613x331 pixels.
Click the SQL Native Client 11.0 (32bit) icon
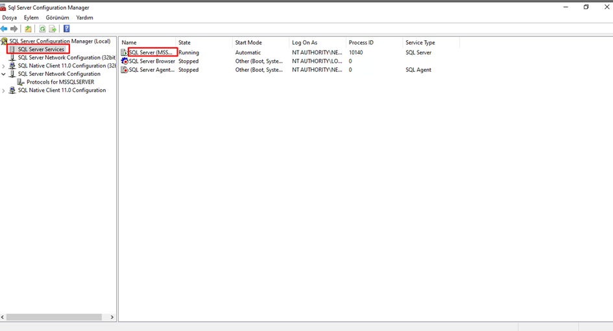coord(12,65)
